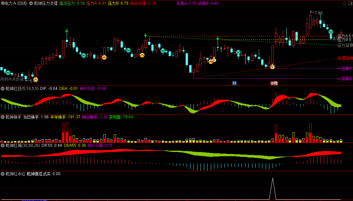The height and width of the screenshot is (201, 353).
Task: Collapse the 乾坤换手 indicator panel chevron
Action: [x=3, y=117]
